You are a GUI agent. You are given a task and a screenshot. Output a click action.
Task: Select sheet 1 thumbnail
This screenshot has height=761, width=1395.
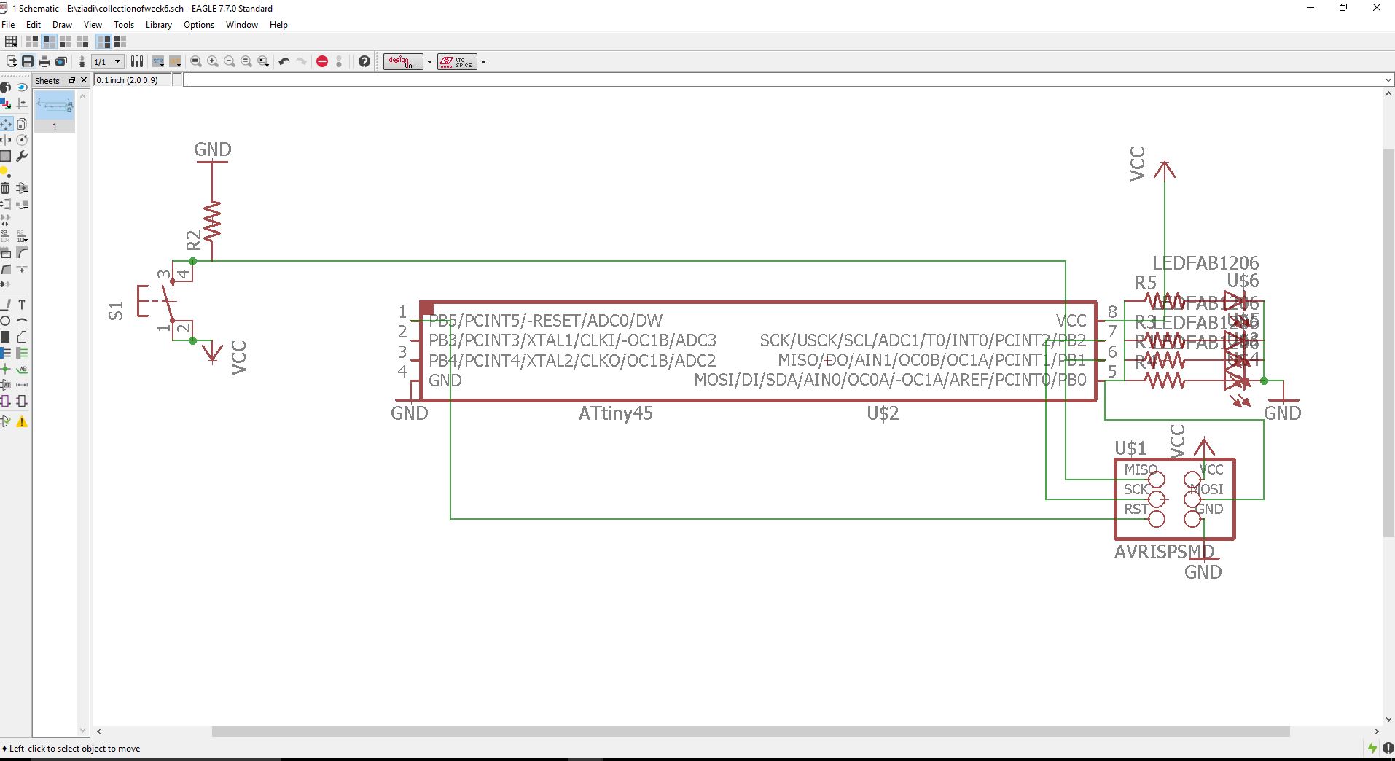pyautogui.click(x=55, y=112)
